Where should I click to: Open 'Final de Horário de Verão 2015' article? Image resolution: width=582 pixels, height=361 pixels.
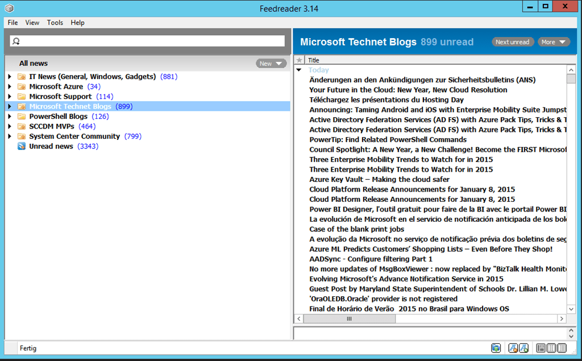click(409, 309)
